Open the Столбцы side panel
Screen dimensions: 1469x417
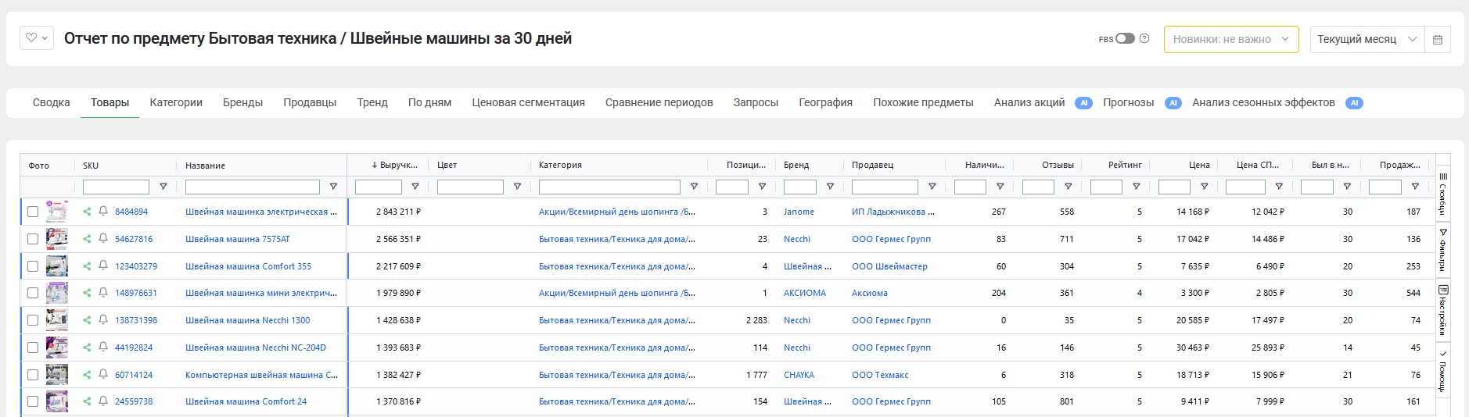pos(1443,193)
